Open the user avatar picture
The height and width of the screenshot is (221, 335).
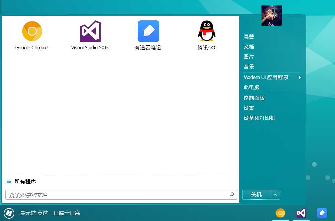click(271, 16)
